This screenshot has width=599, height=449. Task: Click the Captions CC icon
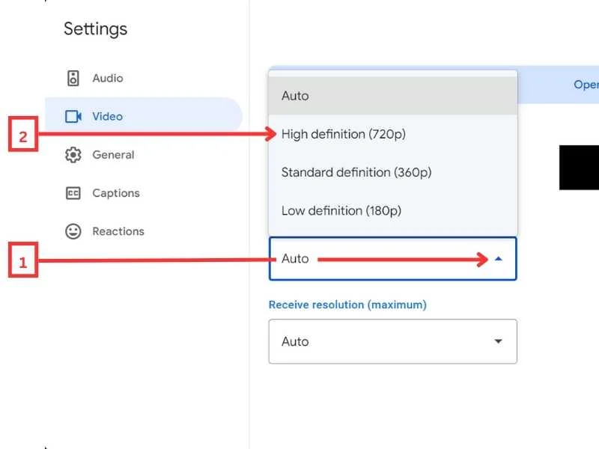73,193
